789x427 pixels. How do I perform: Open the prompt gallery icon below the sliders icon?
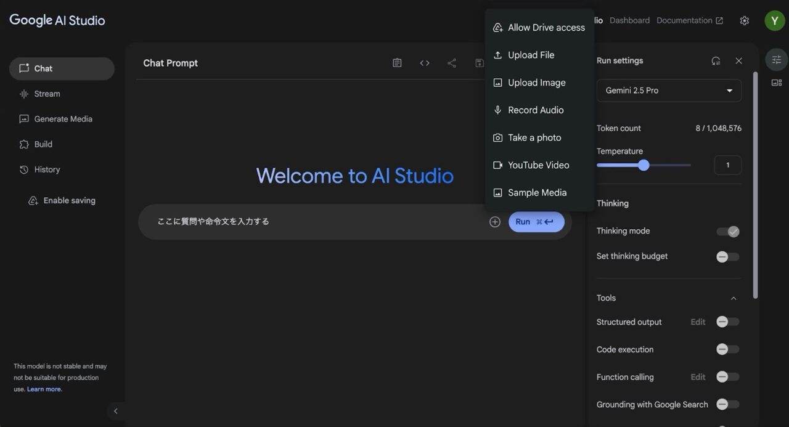coord(777,83)
